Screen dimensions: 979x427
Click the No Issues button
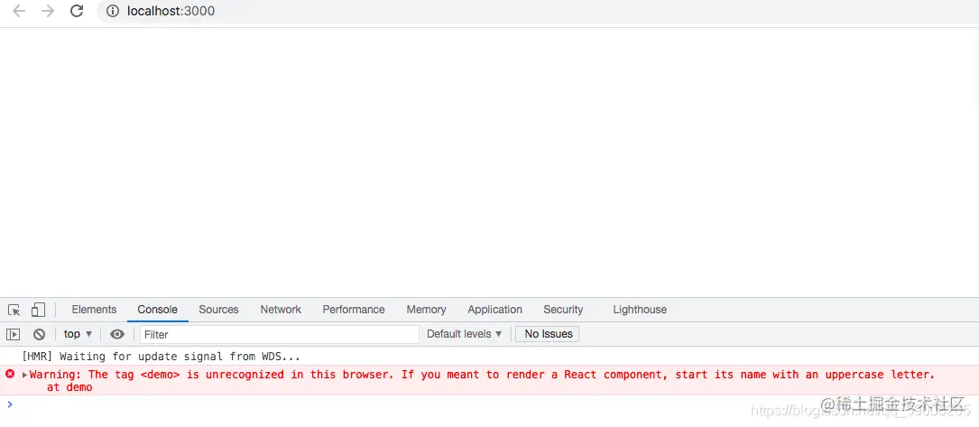(x=548, y=334)
